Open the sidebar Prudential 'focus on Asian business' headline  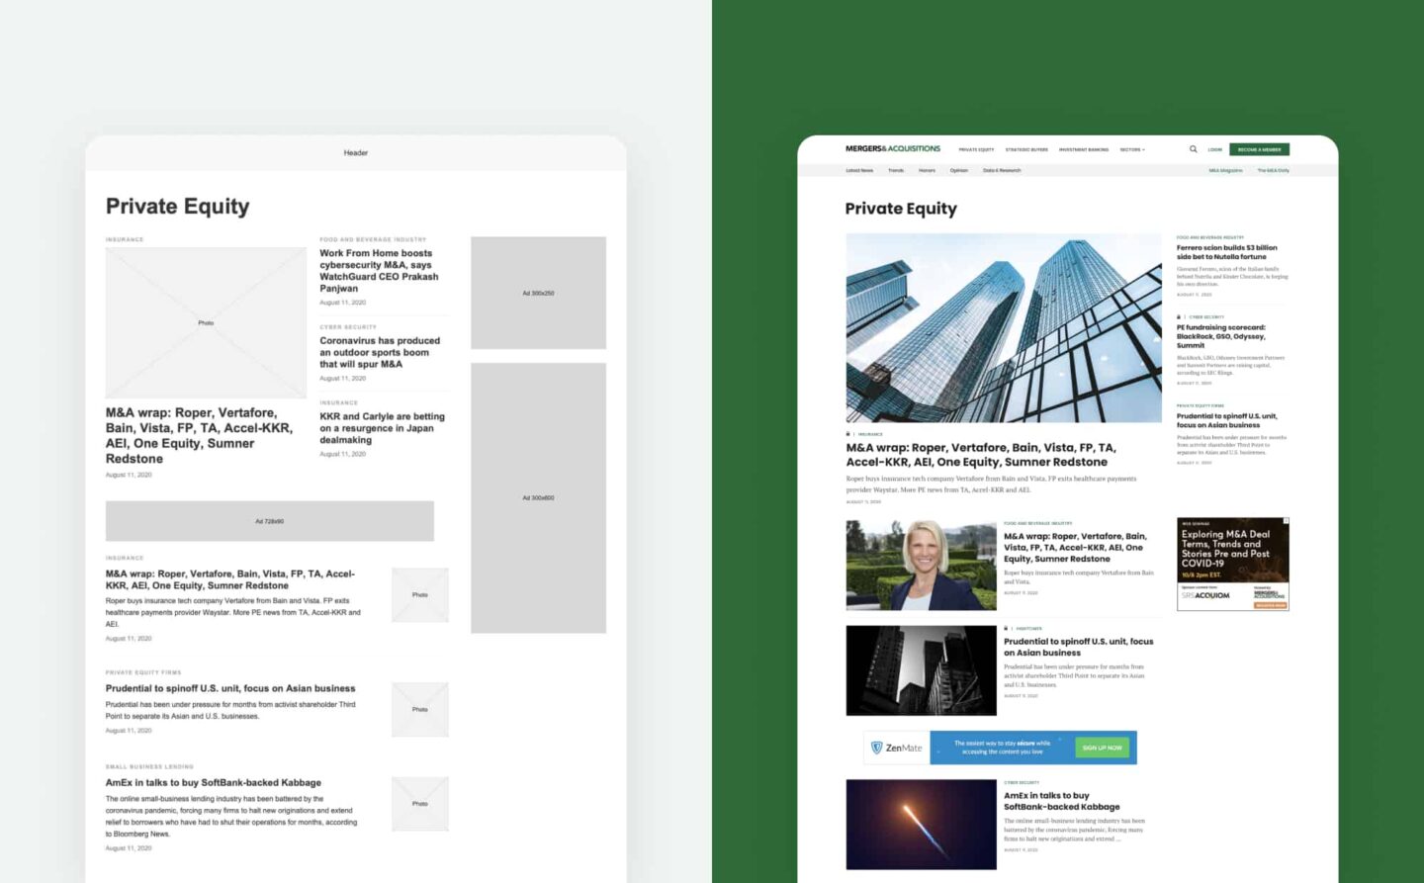tap(1226, 420)
